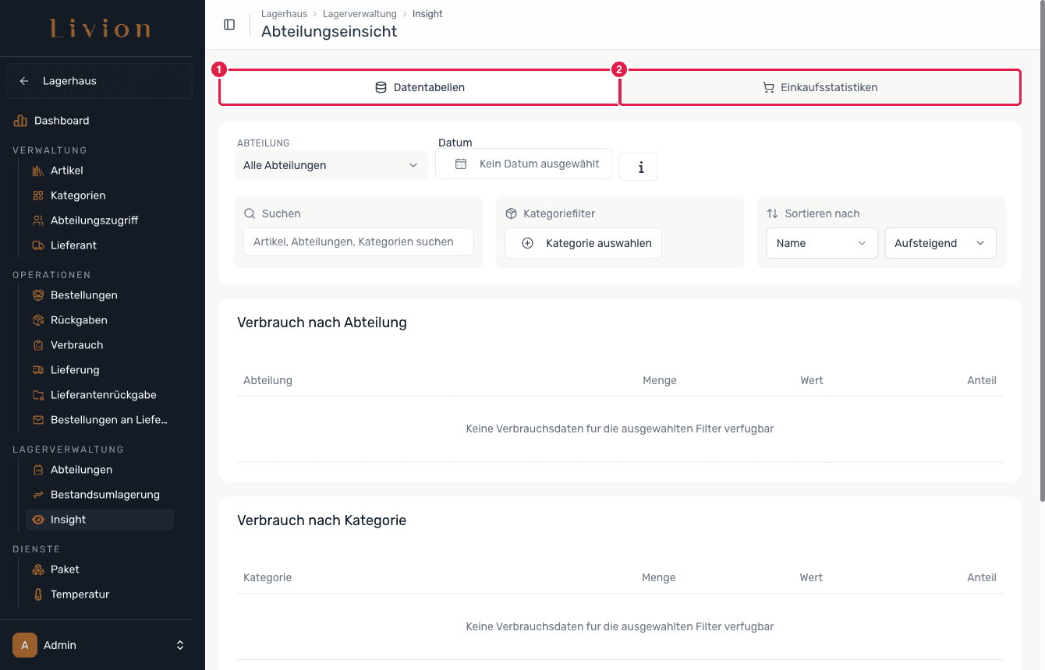This screenshot has height=670, width=1045.
Task: Click the Bestellungen an Lieferanten mail icon
Action: pyautogui.click(x=38, y=420)
